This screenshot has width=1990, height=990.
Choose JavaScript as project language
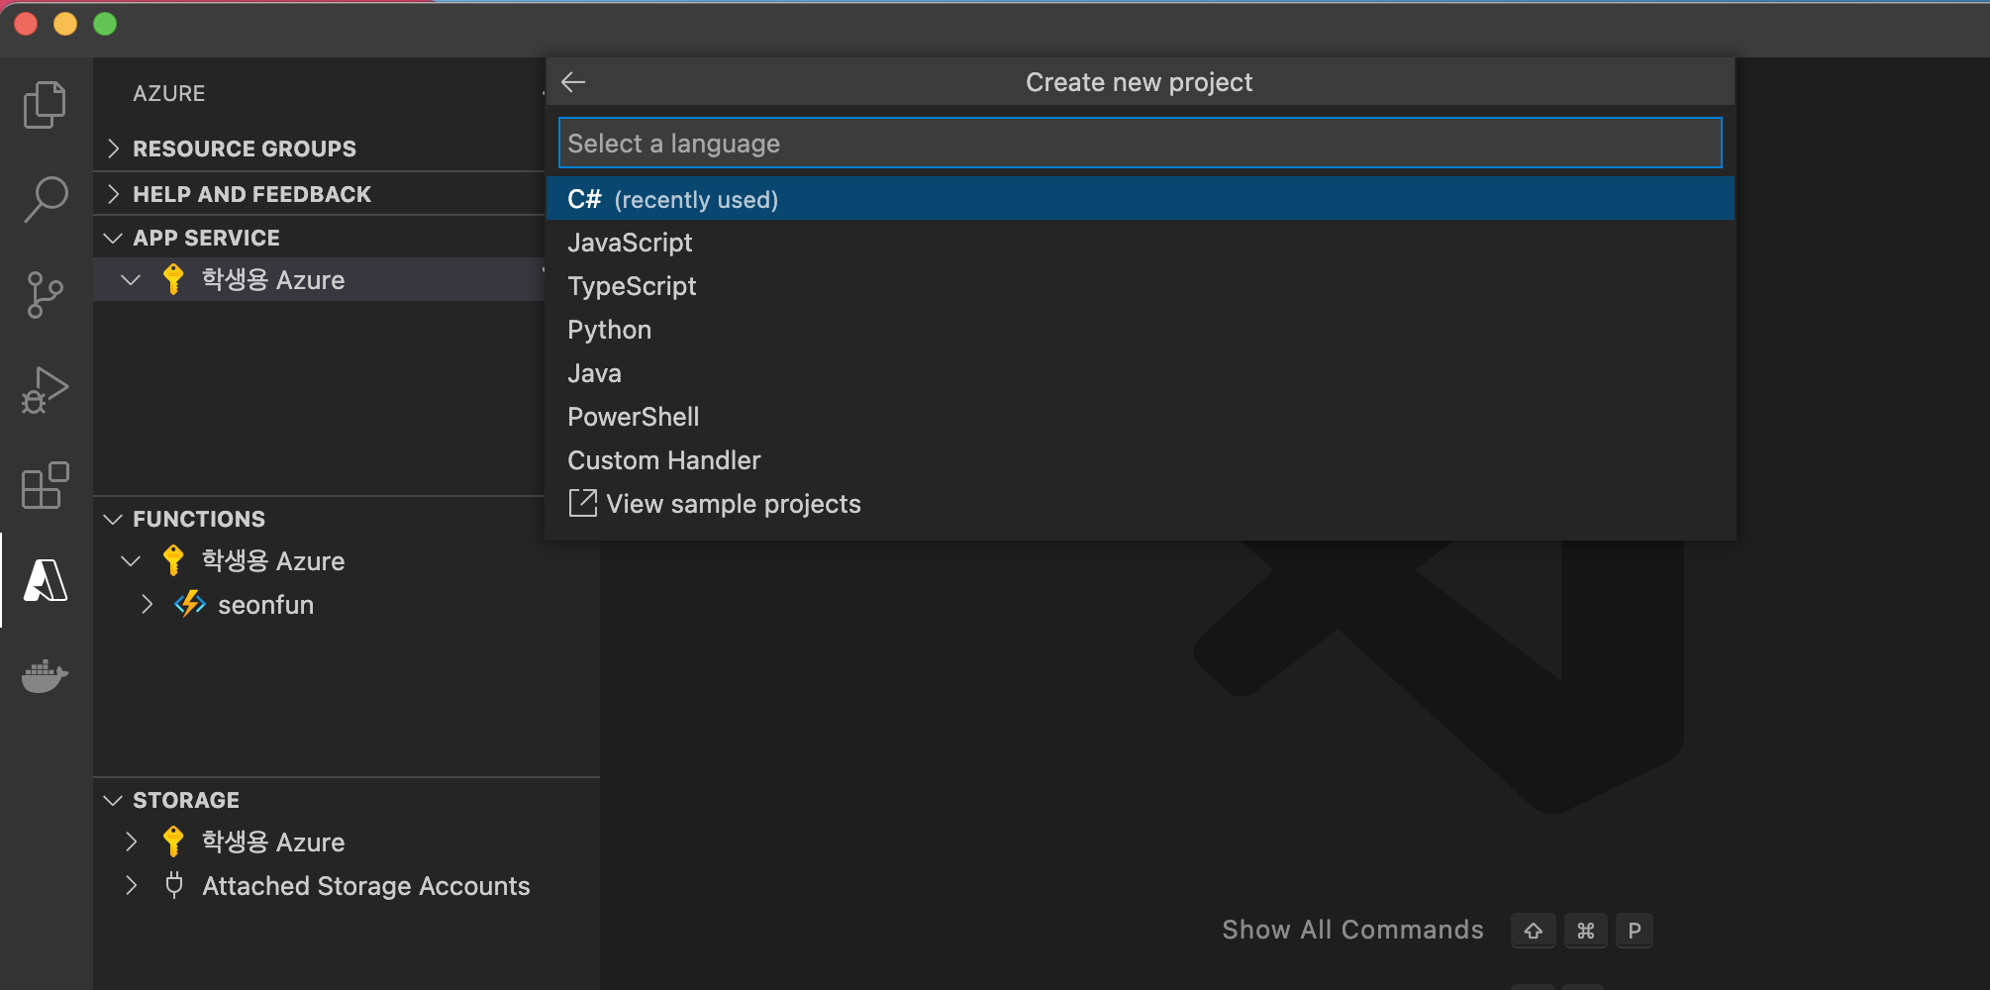1140,243
